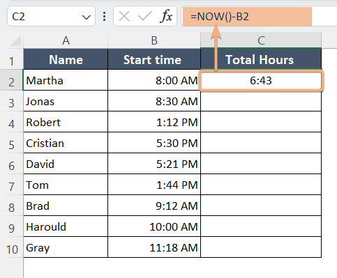Select the 9:12 AM start time cell
The height and width of the screenshot is (278, 337).
(x=154, y=206)
